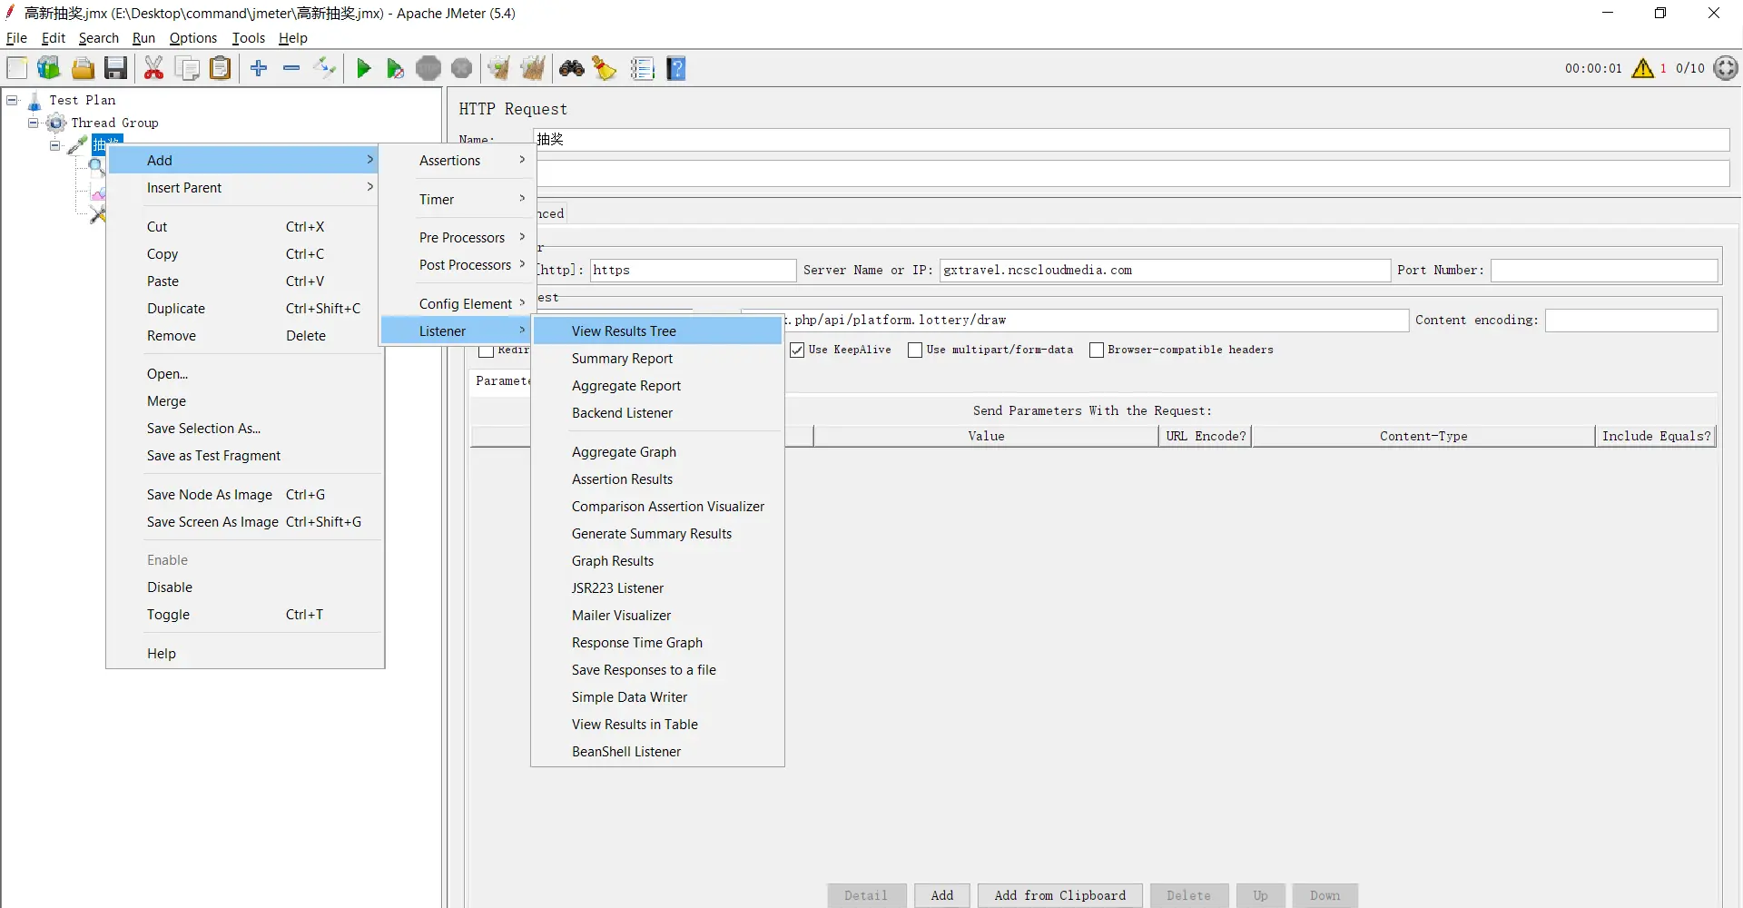Viewport: 1743px width, 908px height.
Task: Click the Add from Clipboard button
Action: [1059, 895]
